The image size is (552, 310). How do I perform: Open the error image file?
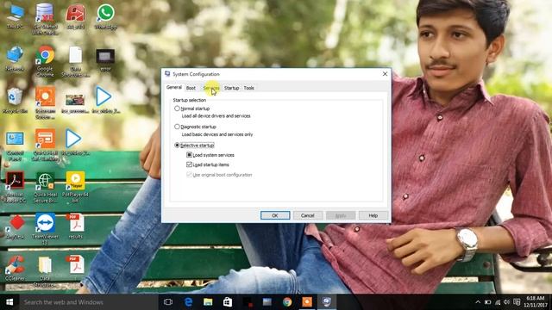105,59
